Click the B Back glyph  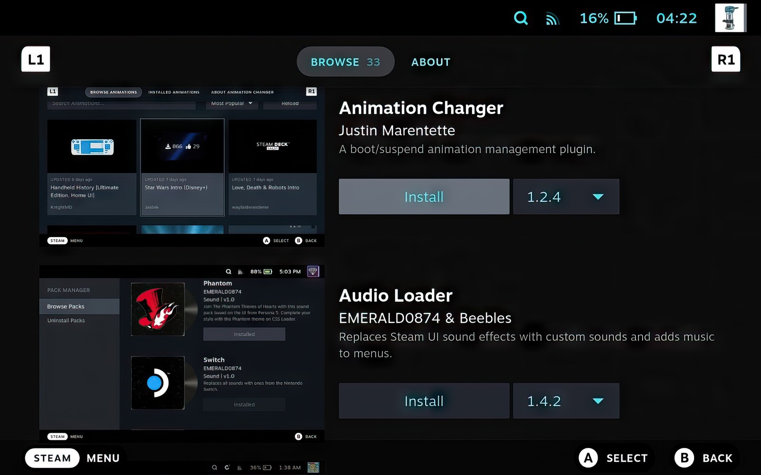[x=684, y=458]
